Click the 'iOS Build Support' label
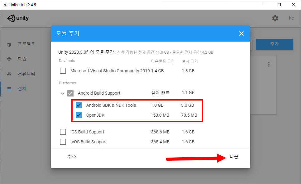The height and width of the screenshot is (184, 301). 87,132
